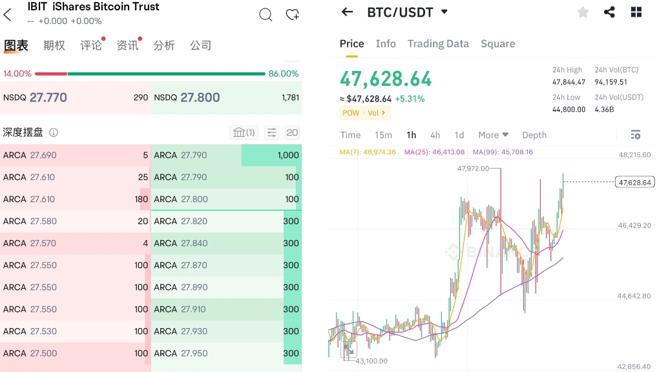Open search in the IBIT header

click(266, 14)
